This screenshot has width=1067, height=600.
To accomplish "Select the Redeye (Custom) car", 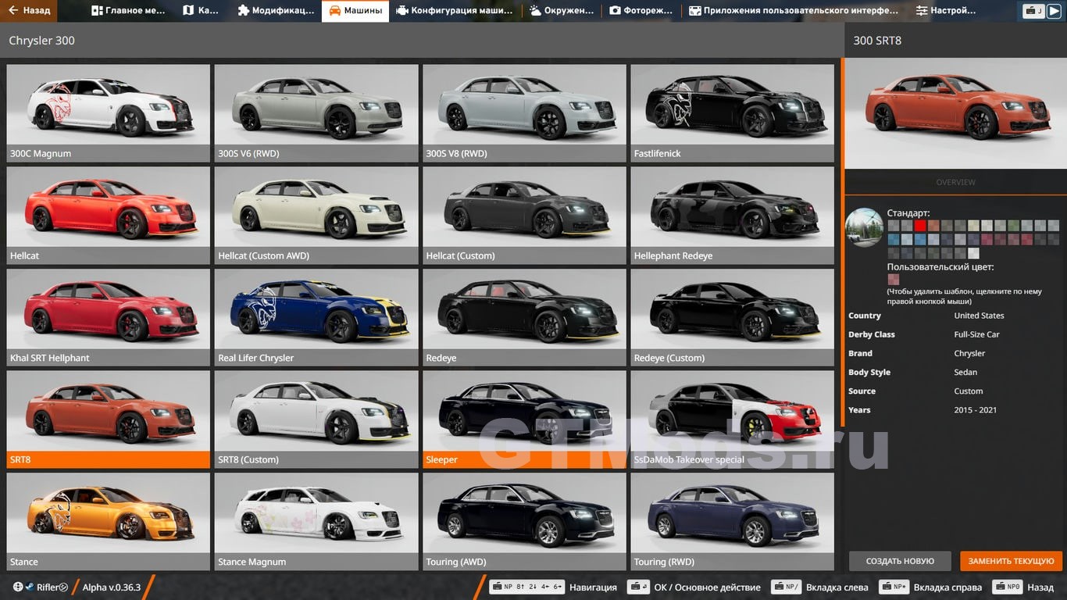I will coord(732,317).
